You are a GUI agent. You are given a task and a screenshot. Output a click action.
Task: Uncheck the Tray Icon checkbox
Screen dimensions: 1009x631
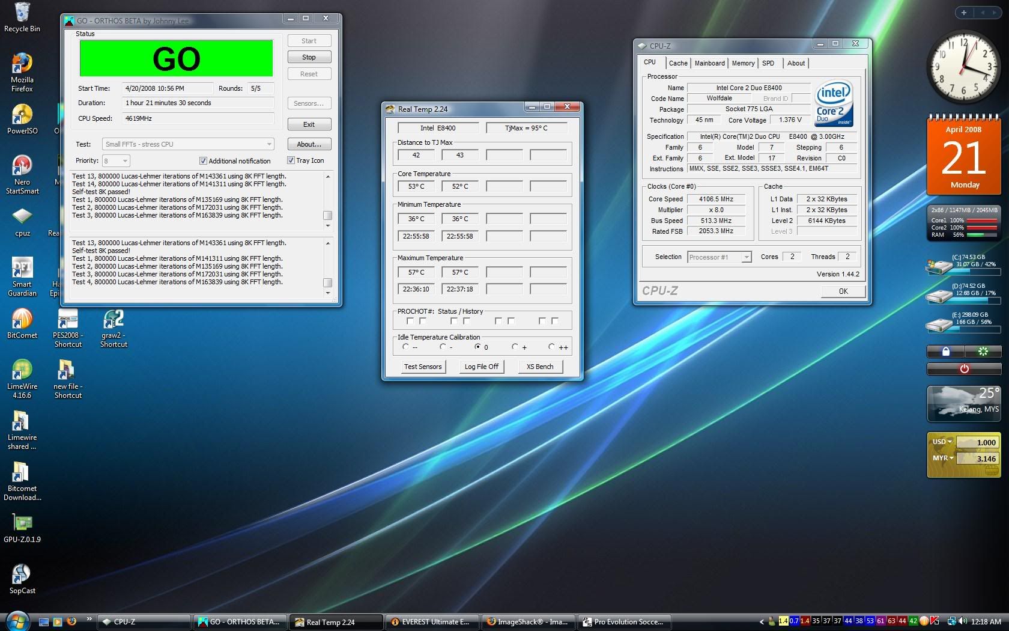tap(291, 160)
